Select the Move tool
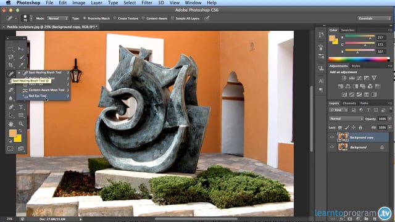 point(21,49)
